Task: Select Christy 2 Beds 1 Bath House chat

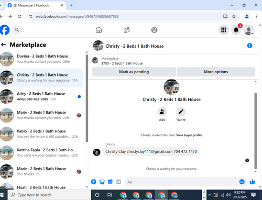Action: coord(41,77)
